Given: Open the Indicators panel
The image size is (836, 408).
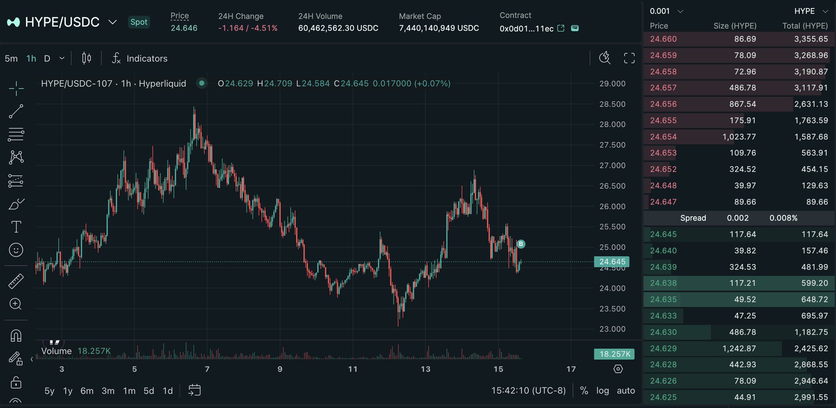Looking at the screenshot, I should click(x=140, y=58).
